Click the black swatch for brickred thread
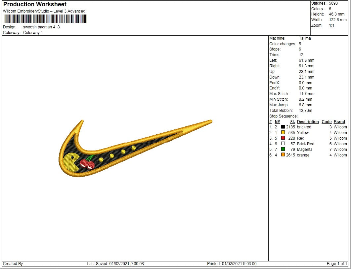351x269 pixels. click(283, 127)
